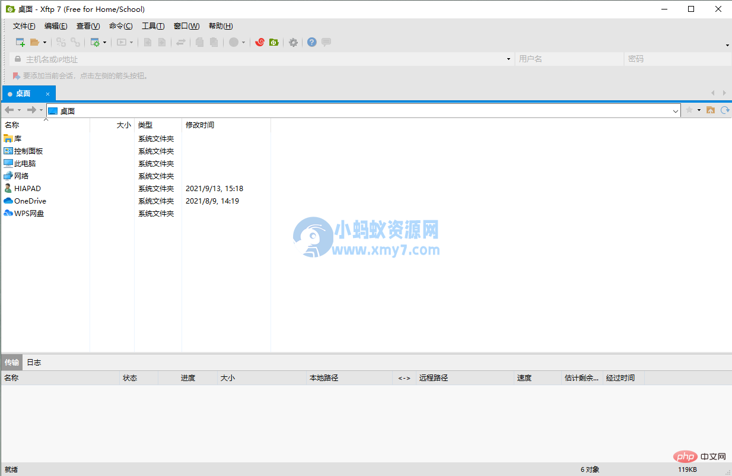Open the 工具(T) menu
Screen dimensions: 732x476
153,26
